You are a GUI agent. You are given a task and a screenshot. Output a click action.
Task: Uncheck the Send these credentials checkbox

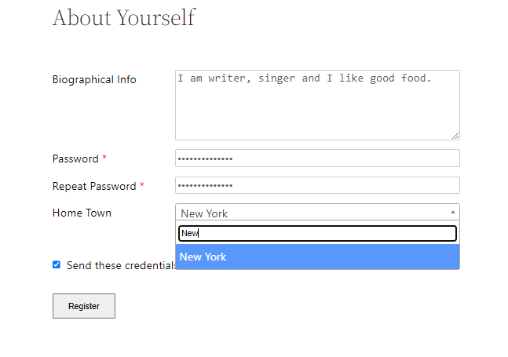(57, 264)
